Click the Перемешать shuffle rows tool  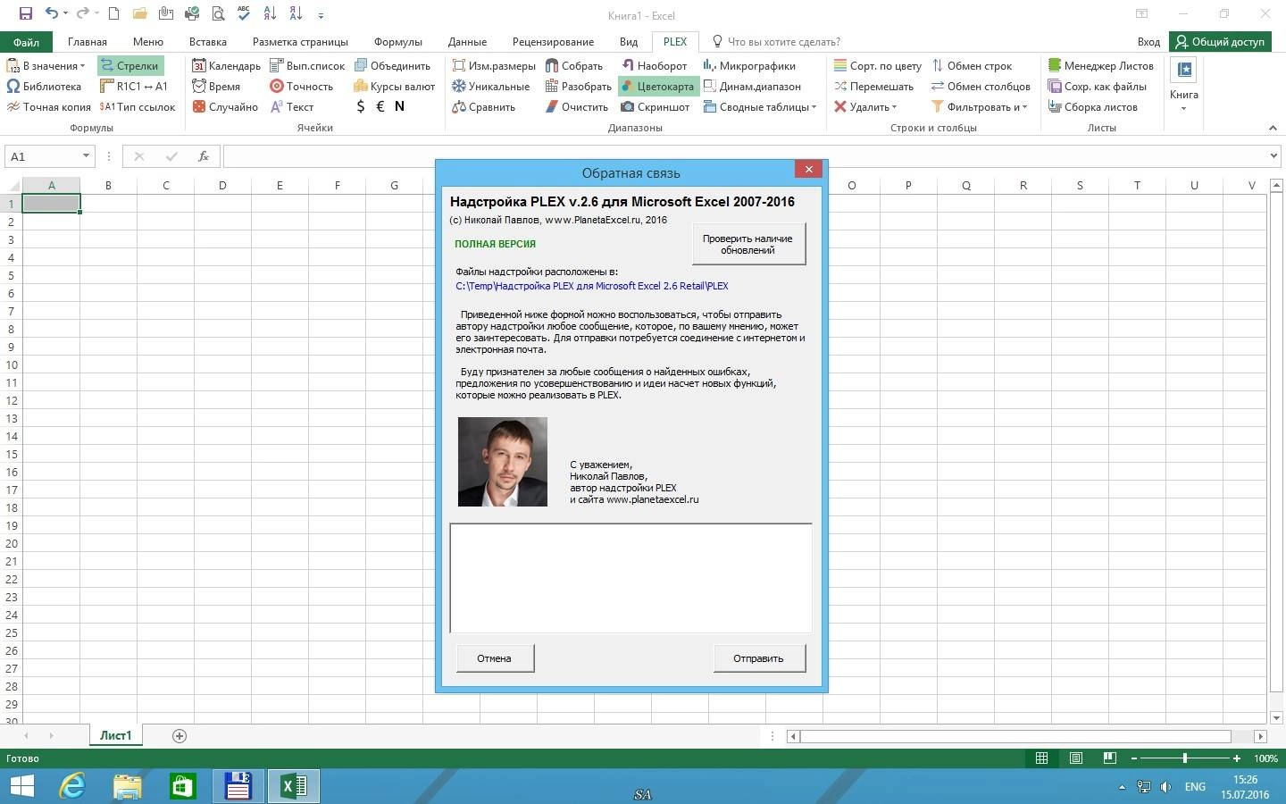coord(873,87)
